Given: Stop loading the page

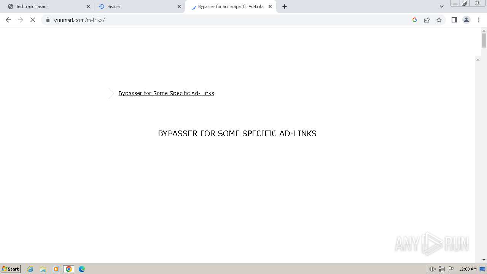Looking at the screenshot, I should point(33,20).
